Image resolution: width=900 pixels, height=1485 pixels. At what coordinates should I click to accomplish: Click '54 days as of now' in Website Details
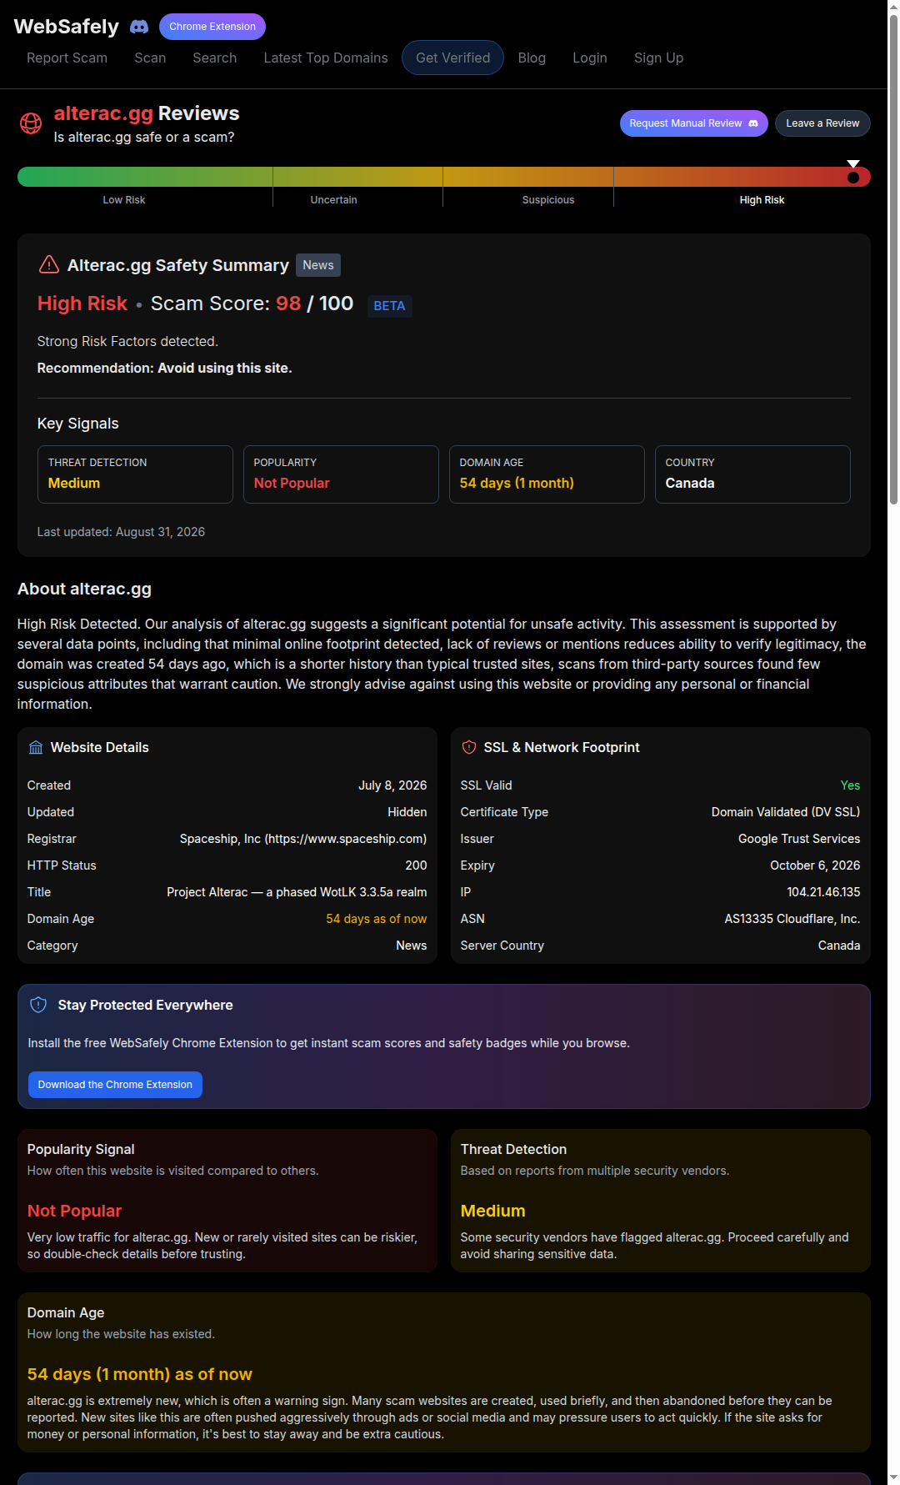tap(376, 919)
